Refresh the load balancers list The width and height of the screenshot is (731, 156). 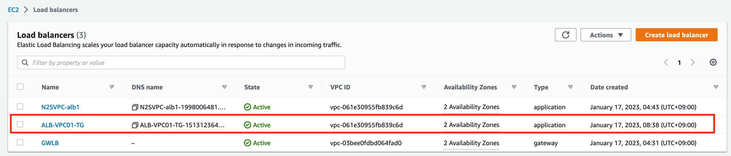tap(565, 35)
